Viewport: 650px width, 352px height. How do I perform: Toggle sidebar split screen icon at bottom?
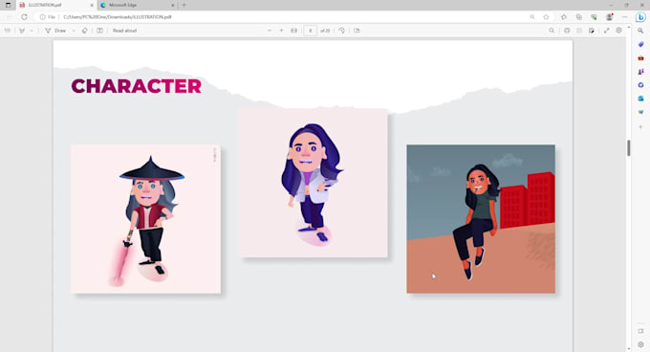[640, 331]
